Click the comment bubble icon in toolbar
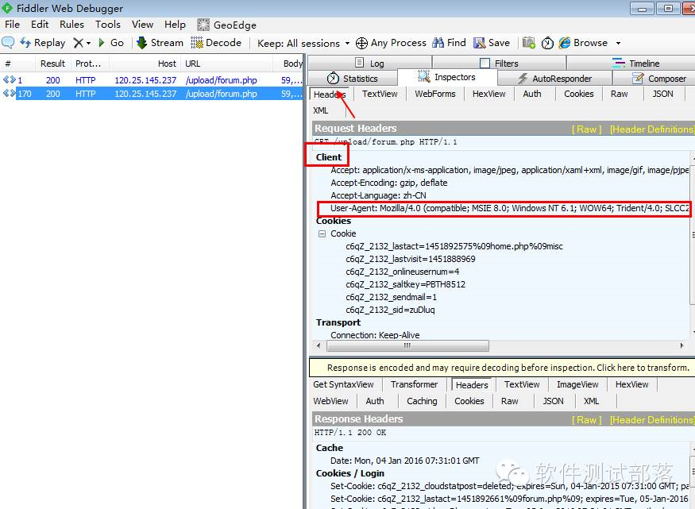The height and width of the screenshot is (509, 695). pos(8,43)
